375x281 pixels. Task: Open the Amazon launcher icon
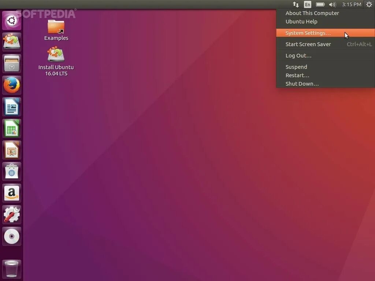point(11,193)
